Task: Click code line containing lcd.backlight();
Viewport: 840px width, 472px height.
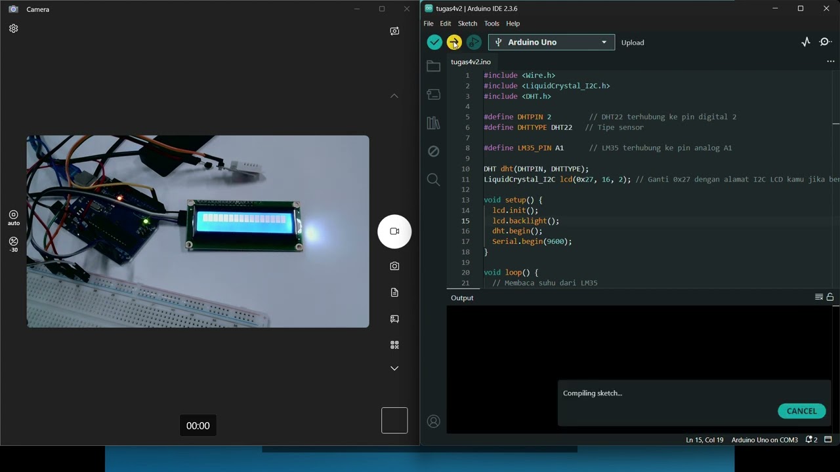Action: (x=526, y=221)
